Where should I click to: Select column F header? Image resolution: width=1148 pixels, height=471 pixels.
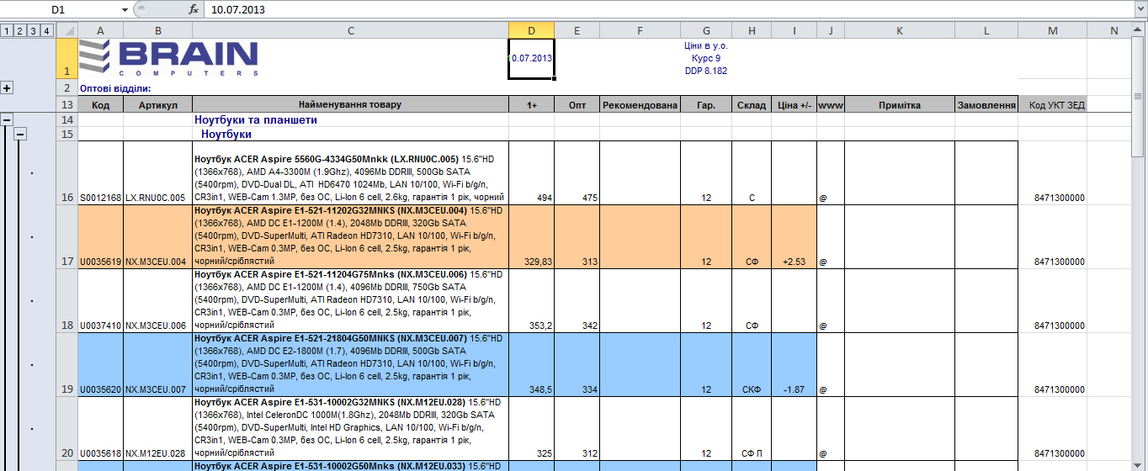[x=640, y=31]
